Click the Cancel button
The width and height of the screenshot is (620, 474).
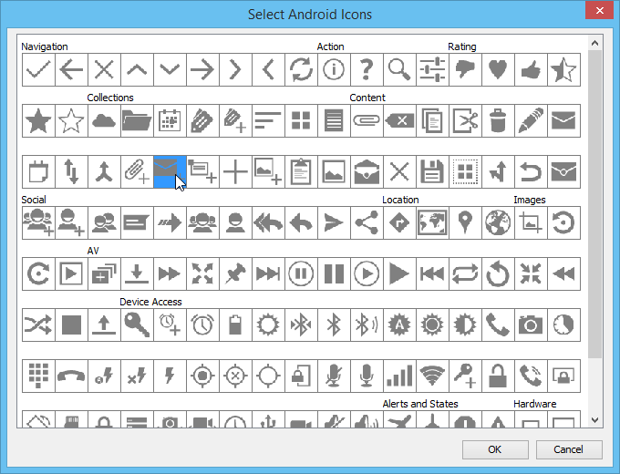(x=569, y=449)
